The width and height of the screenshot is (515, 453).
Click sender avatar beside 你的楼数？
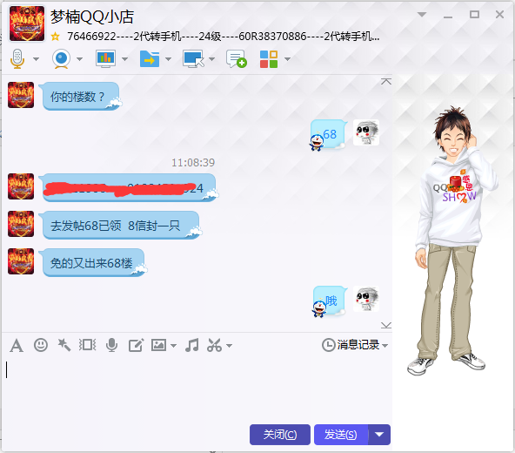[x=21, y=95]
